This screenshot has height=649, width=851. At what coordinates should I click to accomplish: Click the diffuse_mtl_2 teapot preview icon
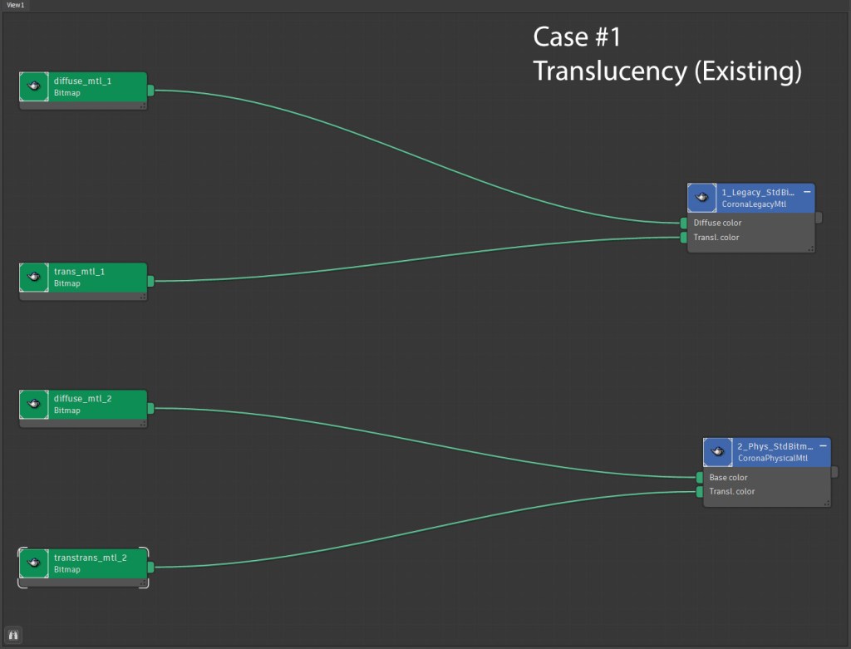(x=34, y=405)
